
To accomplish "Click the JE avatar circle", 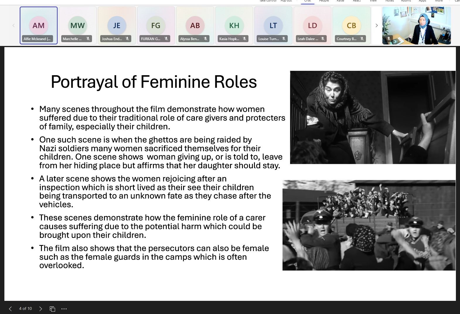I will (117, 25).
